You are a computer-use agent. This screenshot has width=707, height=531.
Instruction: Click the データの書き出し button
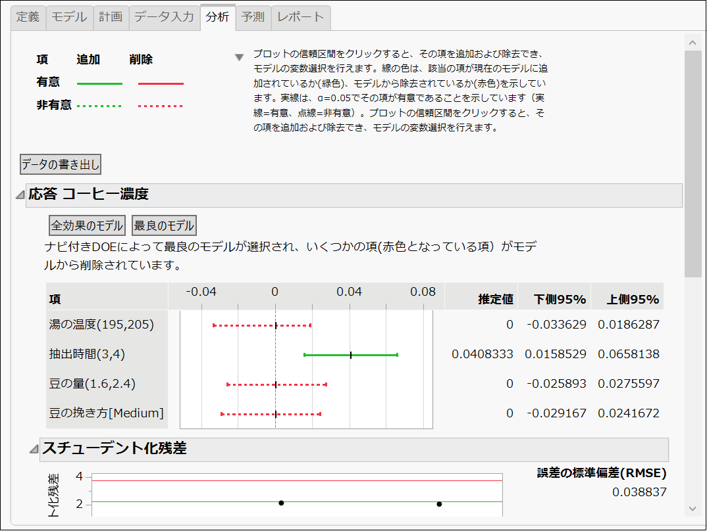pyautogui.click(x=60, y=164)
